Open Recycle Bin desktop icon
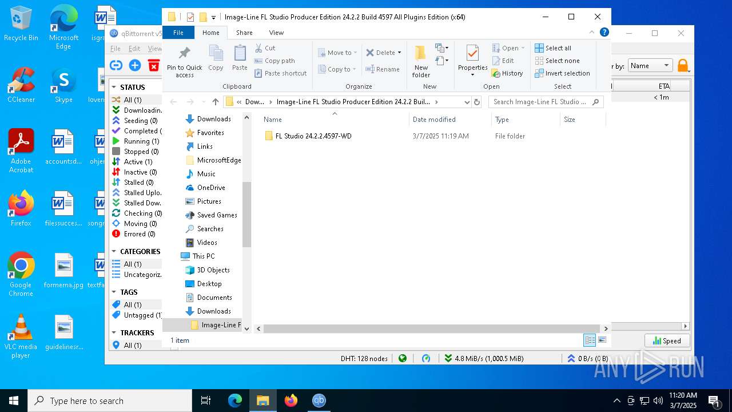This screenshot has width=732, height=412. coord(21,24)
